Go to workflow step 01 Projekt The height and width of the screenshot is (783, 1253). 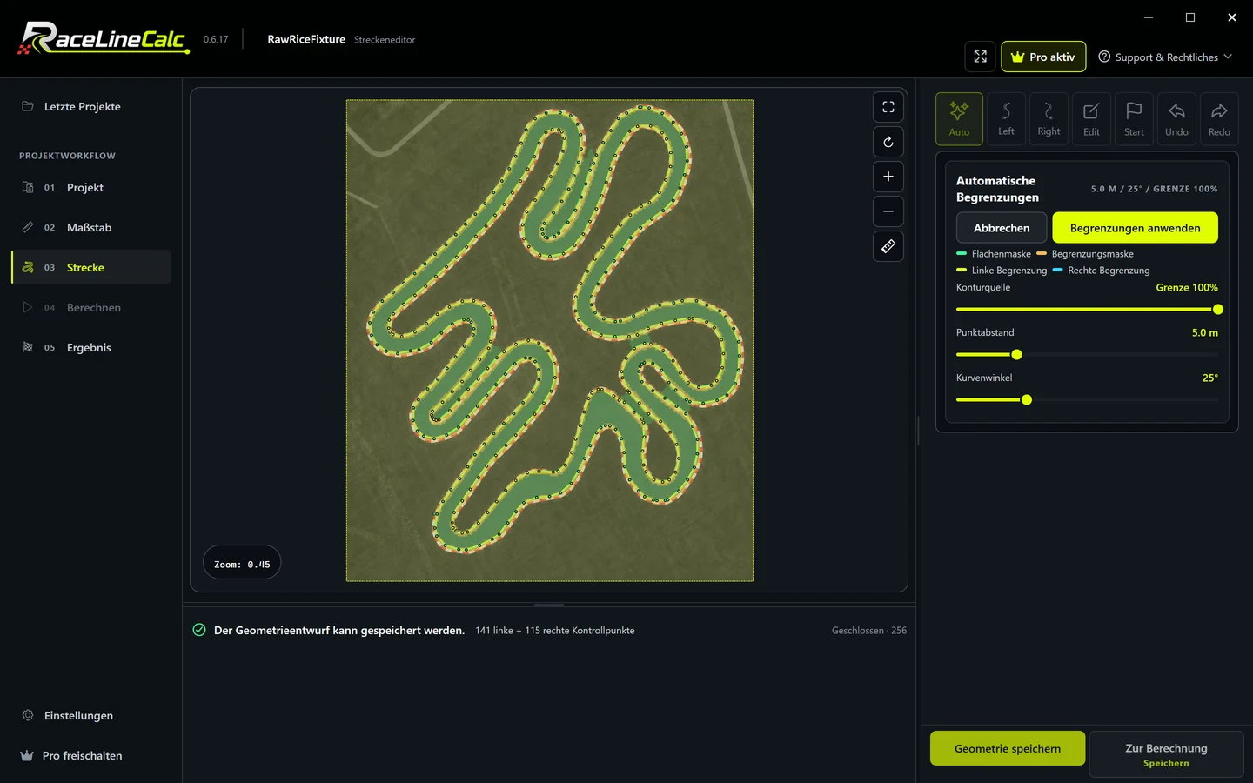click(91, 187)
